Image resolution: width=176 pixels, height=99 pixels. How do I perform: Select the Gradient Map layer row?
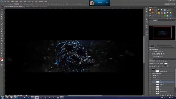(163, 71)
